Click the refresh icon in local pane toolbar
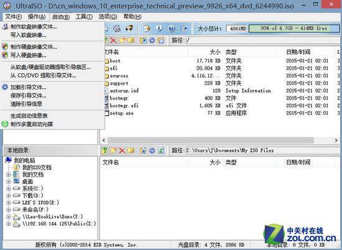Screen dimensions: 342x250 pyautogui.click(x=161, y=150)
